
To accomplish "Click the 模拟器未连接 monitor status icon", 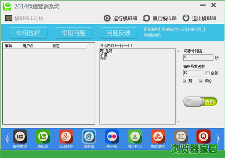I will point(9,18).
